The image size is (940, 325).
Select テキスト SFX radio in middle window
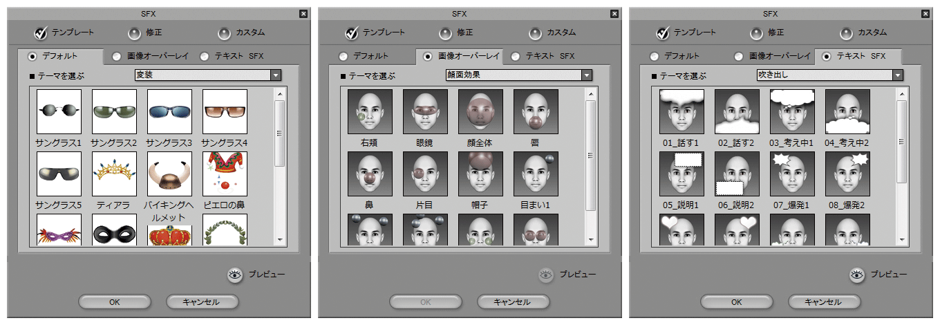coord(516,57)
